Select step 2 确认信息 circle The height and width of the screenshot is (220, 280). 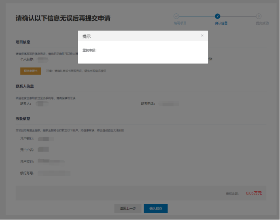coord(217,16)
